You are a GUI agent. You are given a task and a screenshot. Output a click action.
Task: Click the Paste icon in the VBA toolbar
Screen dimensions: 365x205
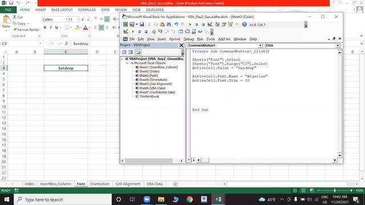(162, 24)
